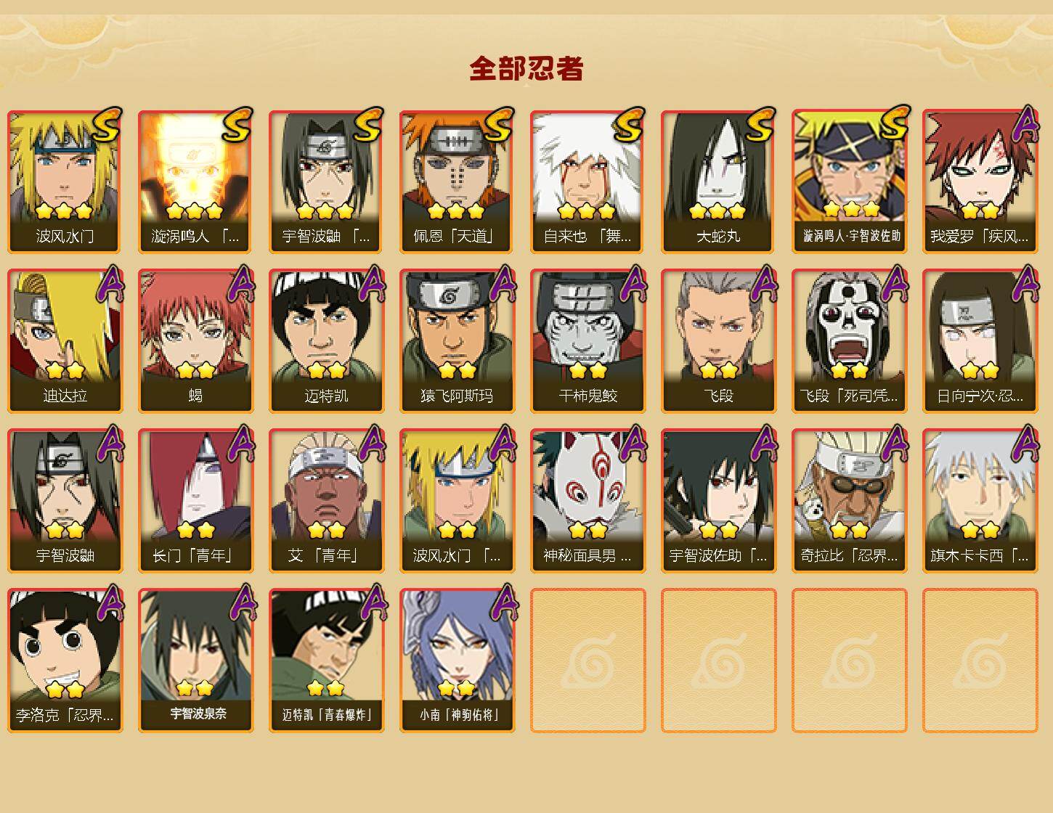Click the A rank badge on 飞段
The image size is (1053, 813).
point(763,283)
